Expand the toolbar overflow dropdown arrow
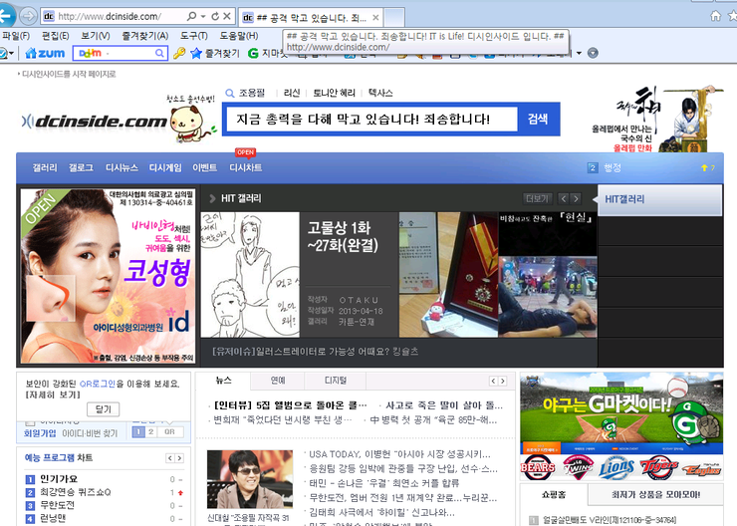 pos(579,53)
